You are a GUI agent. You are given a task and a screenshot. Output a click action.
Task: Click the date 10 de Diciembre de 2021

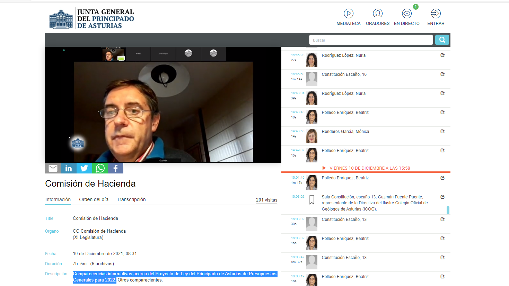click(105, 254)
